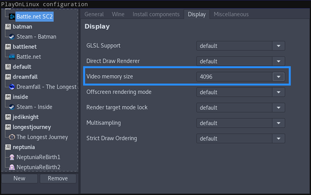Screen dimensions: 311x195
Task: Open the Video memory size dropdown arrow
Action: (279, 77)
